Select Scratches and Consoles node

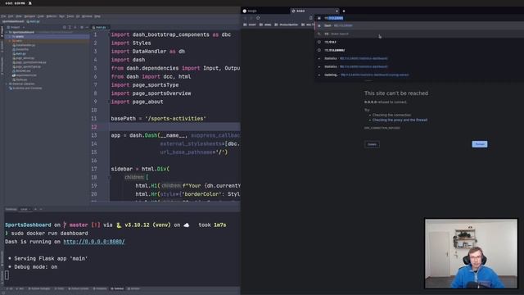25,88
